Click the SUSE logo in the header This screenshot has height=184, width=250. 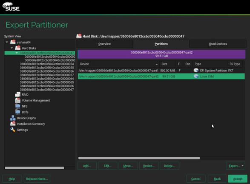(x=11, y=7)
